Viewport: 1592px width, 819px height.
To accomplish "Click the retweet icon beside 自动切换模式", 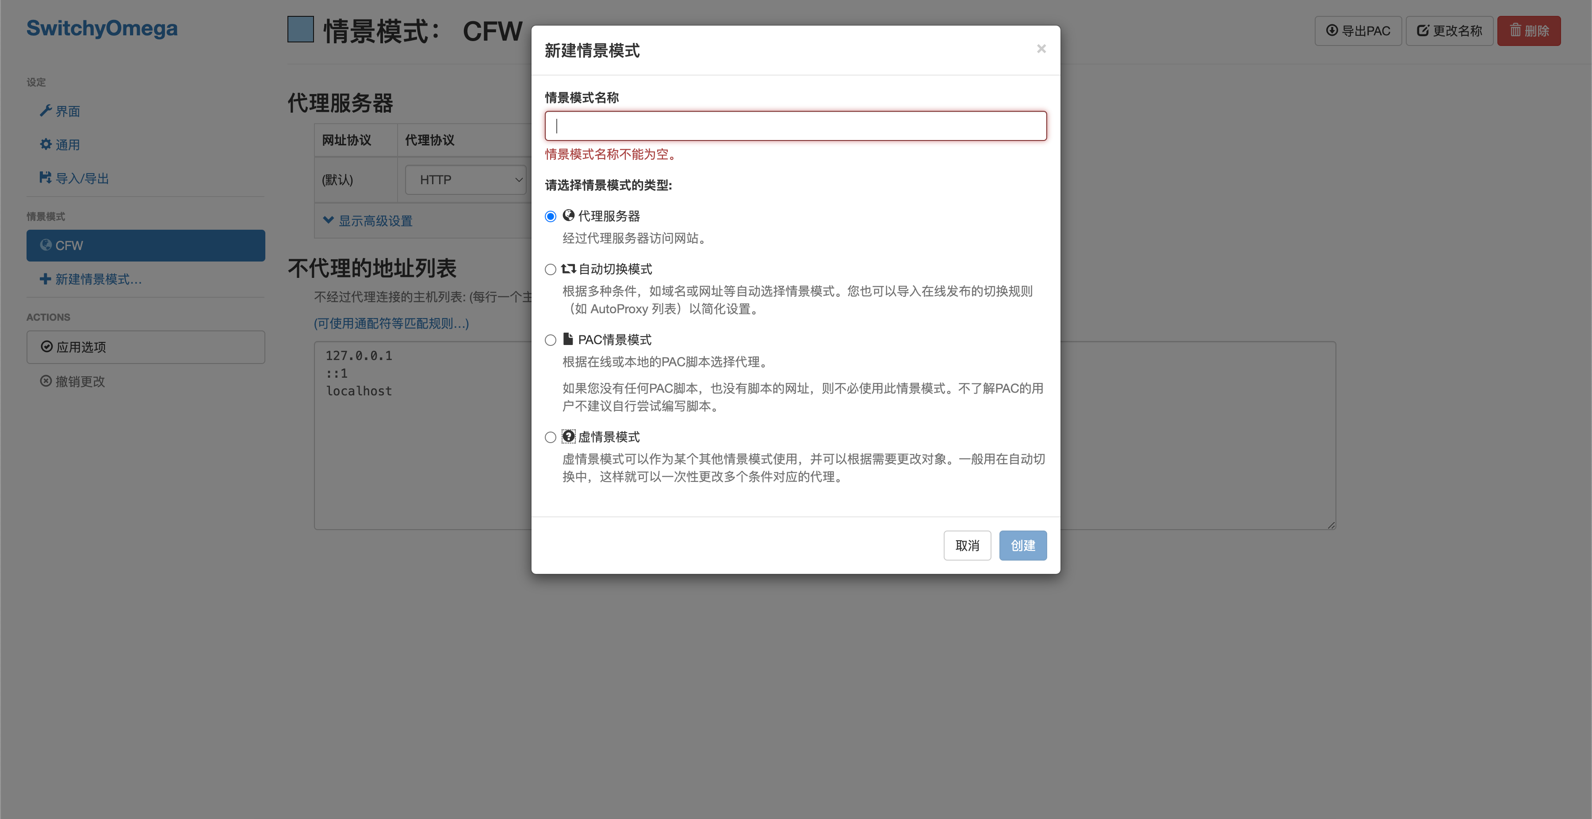I will (568, 269).
